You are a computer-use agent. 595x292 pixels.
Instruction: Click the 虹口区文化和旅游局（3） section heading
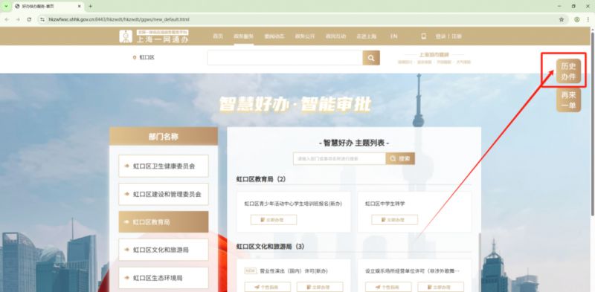(271, 247)
